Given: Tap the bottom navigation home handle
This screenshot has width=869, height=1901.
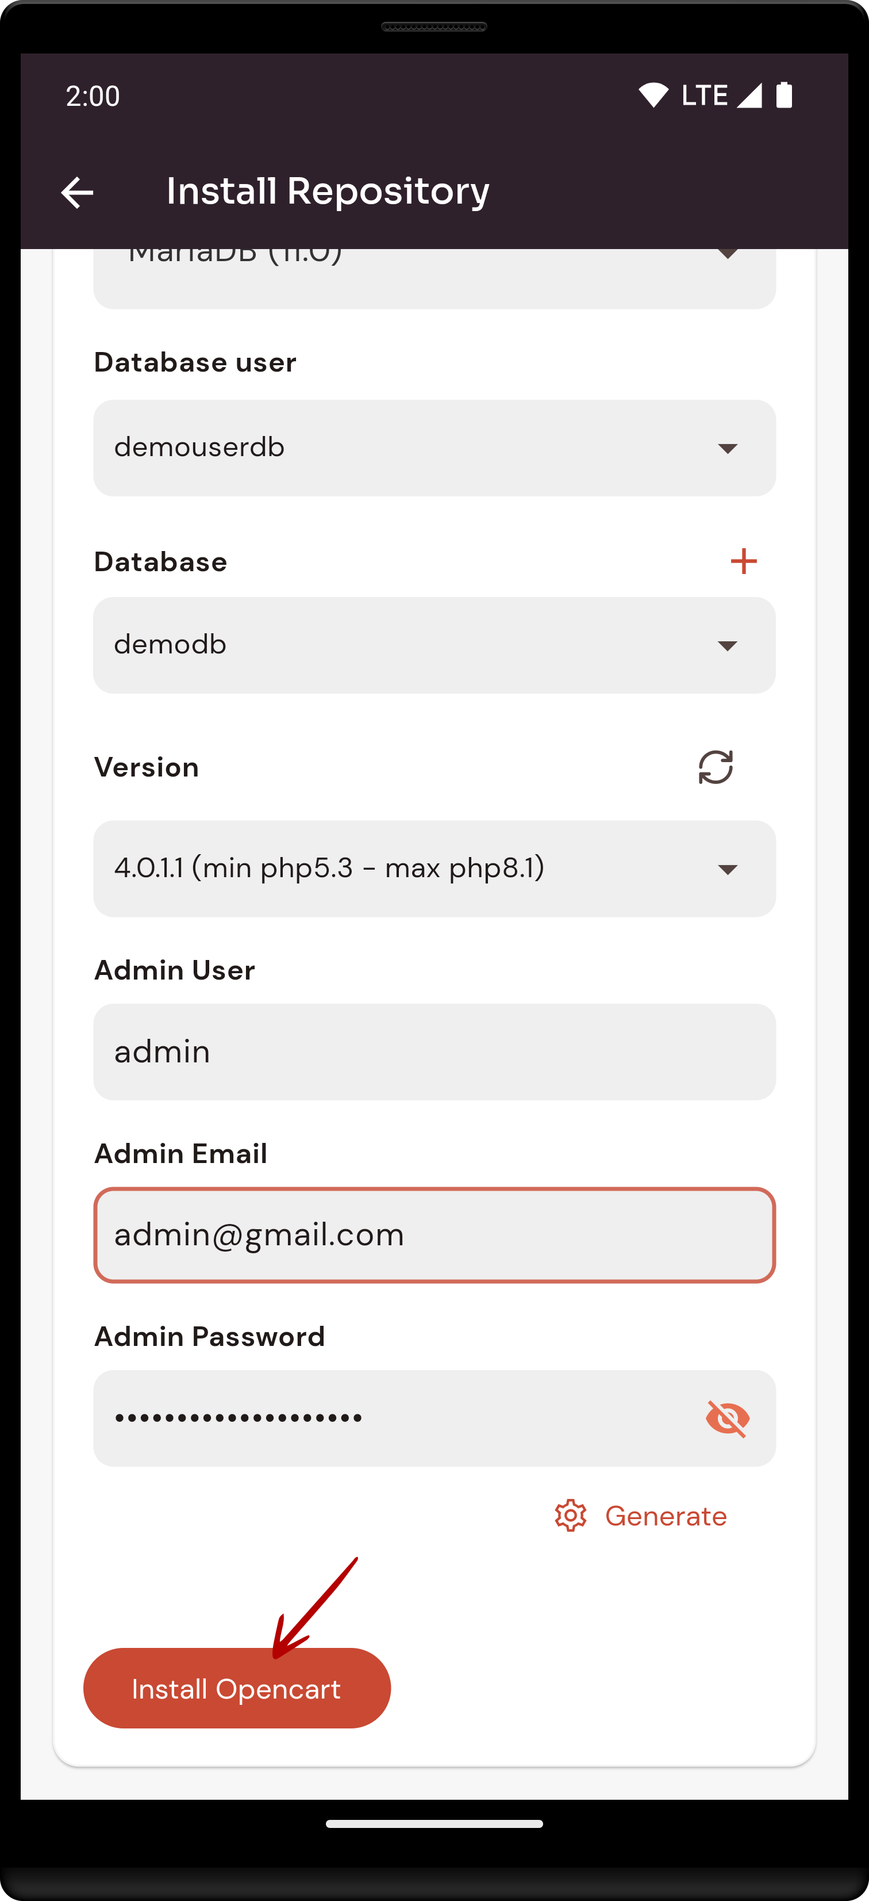Looking at the screenshot, I should point(434,1823).
